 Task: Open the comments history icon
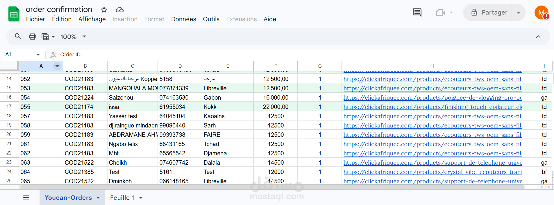tap(417, 12)
